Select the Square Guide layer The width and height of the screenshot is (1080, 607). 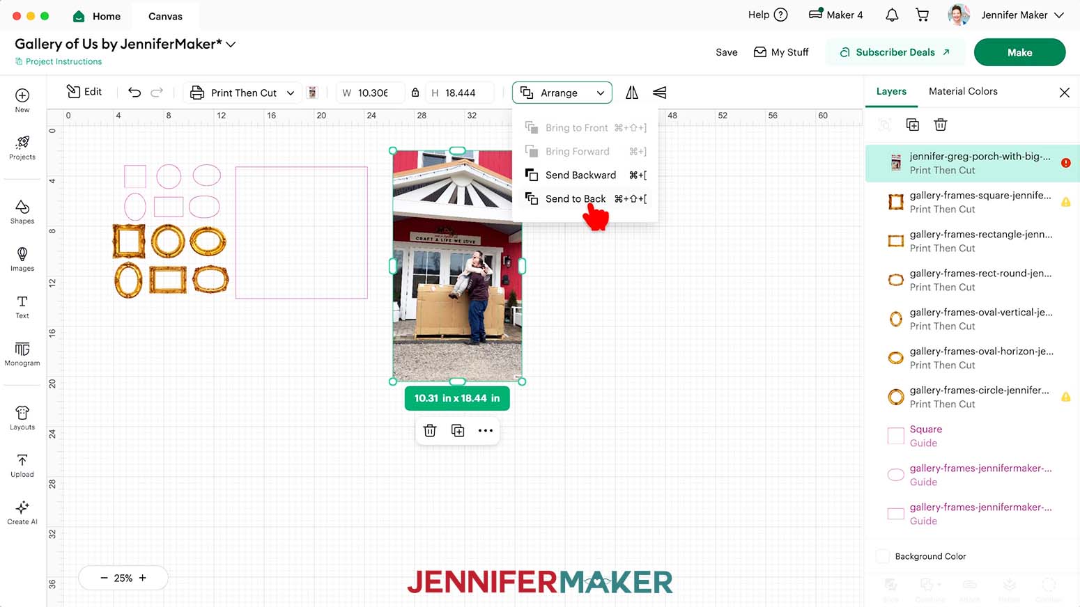[x=973, y=436]
